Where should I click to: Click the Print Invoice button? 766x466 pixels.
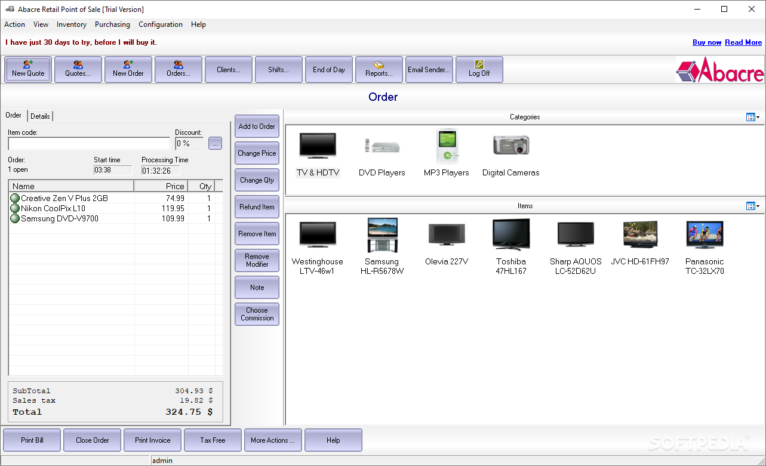pos(153,440)
